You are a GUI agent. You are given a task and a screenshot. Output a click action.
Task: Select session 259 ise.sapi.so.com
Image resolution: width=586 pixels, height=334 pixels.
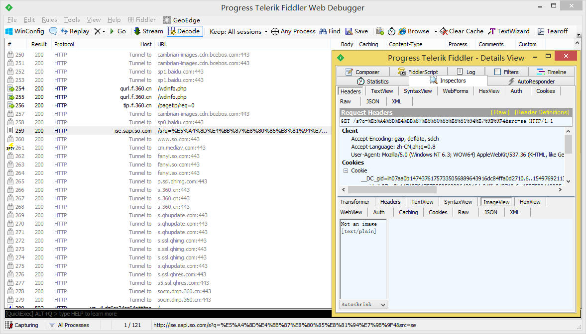click(168, 131)
